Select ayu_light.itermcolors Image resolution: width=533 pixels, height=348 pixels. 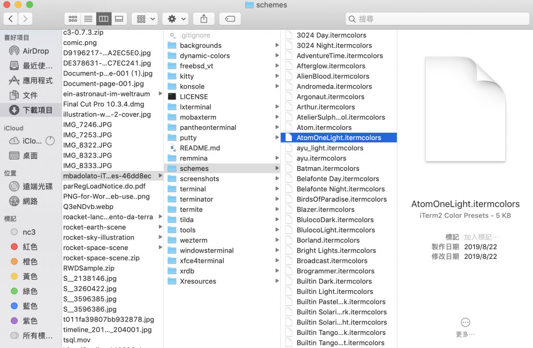tap(339, 148)
